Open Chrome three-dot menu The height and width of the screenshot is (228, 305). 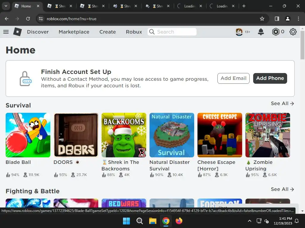pos(298,19)
